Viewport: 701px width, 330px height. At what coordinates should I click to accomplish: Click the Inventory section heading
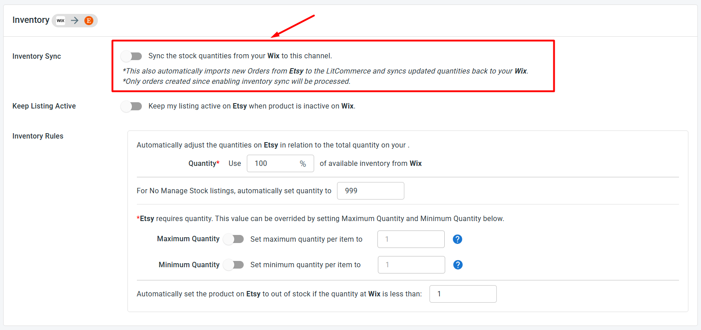(x=31, y=20)
